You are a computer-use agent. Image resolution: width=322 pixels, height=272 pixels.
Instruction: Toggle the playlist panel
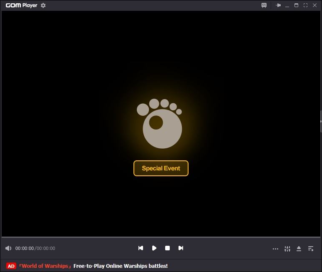tap(311, 249)
